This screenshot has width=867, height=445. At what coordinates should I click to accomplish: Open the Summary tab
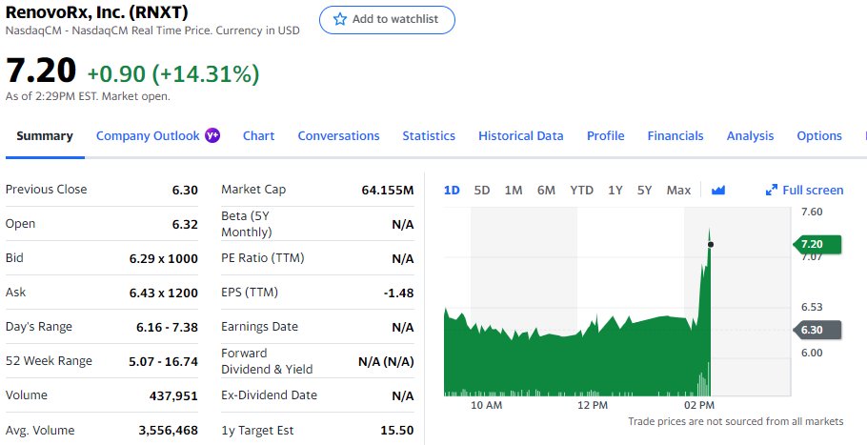(x=45, y=136)
